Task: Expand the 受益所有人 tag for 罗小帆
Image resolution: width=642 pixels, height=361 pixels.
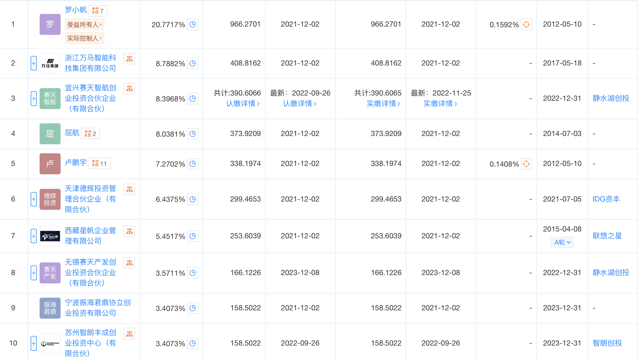Action: 84,25
